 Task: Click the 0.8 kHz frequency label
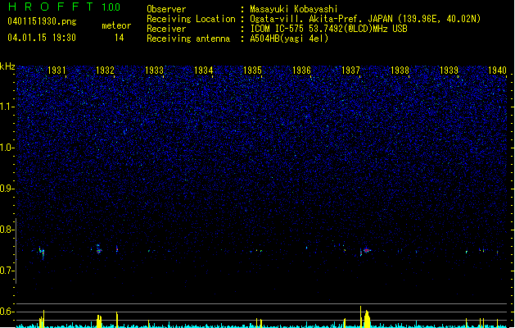tap(7, 230)
